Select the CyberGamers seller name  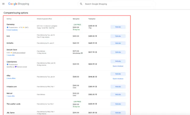tap(12, 62)
